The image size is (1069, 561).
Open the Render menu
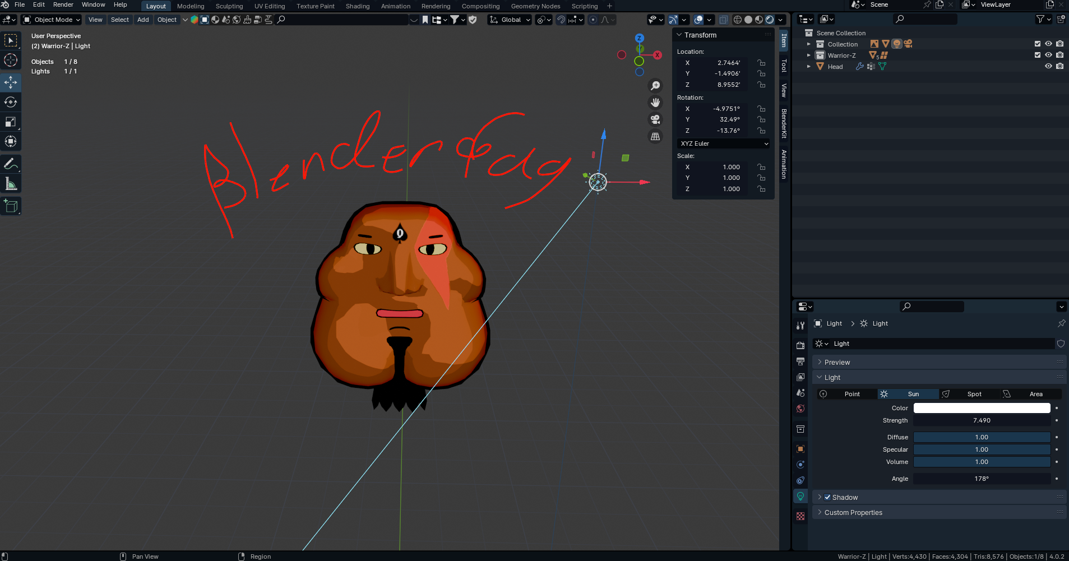tap(63, 4)
